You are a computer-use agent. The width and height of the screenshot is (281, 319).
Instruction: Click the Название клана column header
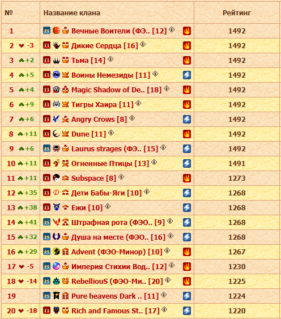(x=72, y=13)
